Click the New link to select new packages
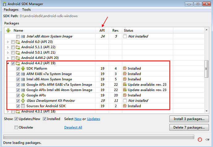The height and width of the screenshot is (147, 213). tap(78, 119)
